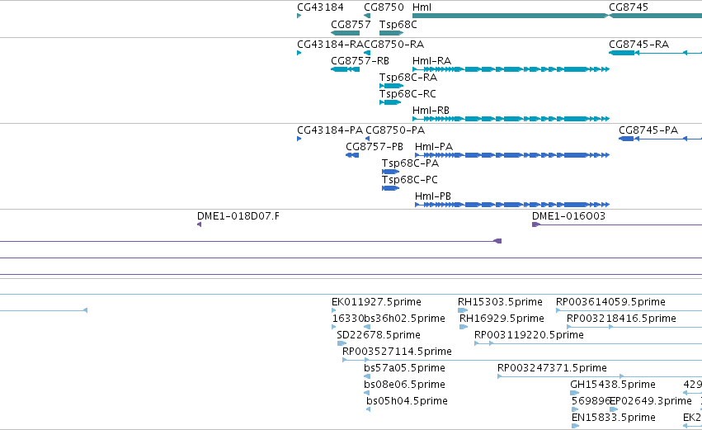Screen dimensions: 702x430
Task: Select the CG8750 gene label
Action: 384,7
